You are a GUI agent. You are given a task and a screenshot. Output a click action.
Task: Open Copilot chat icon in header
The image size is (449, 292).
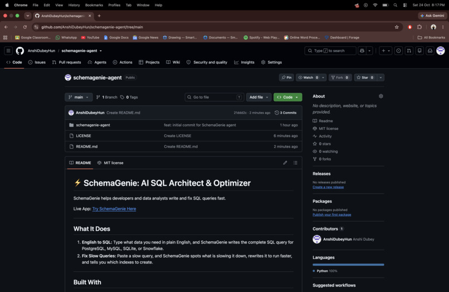[x=362, y=51]
